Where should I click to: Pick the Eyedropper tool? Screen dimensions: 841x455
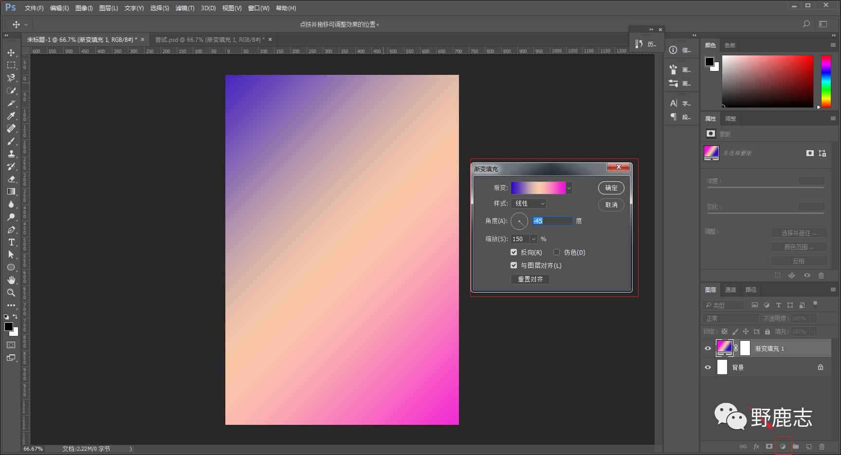(11, 116)
